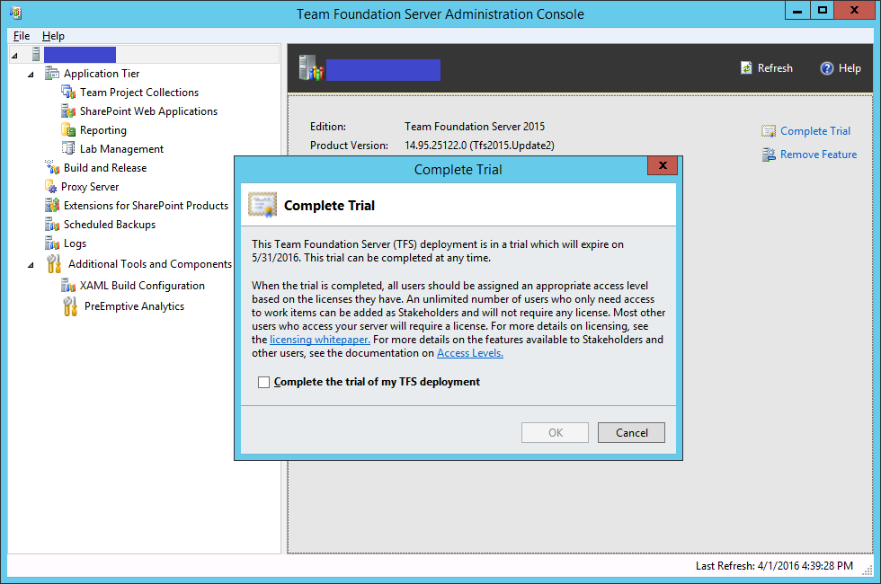
Task: Click the certificate icon in Complete Trial dialog
Action: coord(263,205)
